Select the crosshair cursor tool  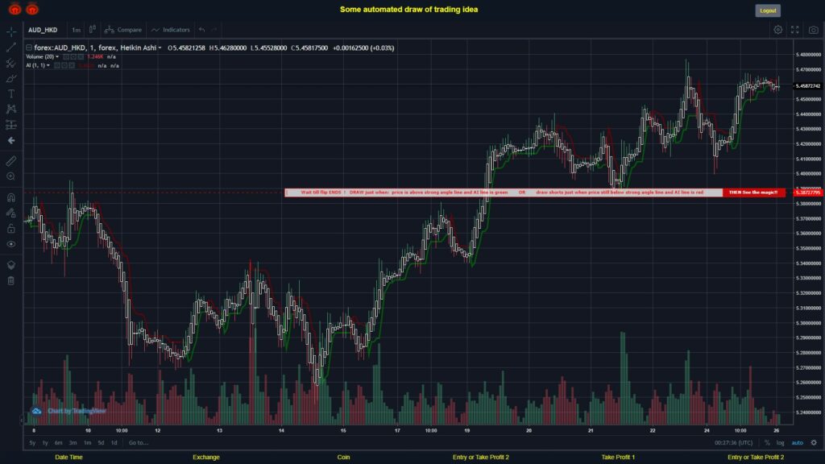(x=11, y=31)
